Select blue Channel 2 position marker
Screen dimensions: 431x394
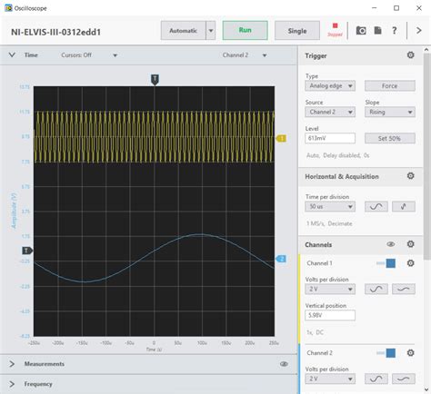click(x=281, y=259)
